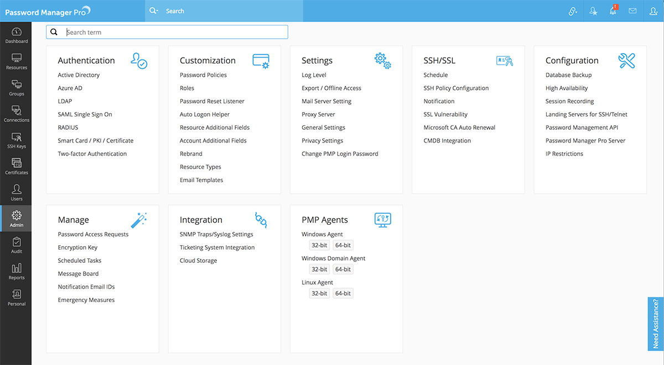Open Cloud Storage link

coord(198,261)
